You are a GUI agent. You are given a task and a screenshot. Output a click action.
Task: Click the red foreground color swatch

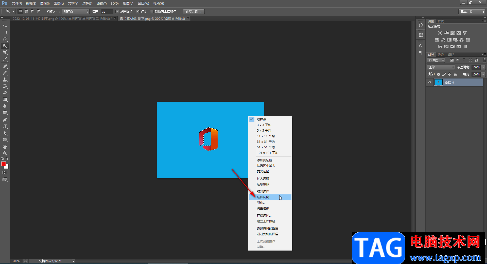click(x=4, y=164)
